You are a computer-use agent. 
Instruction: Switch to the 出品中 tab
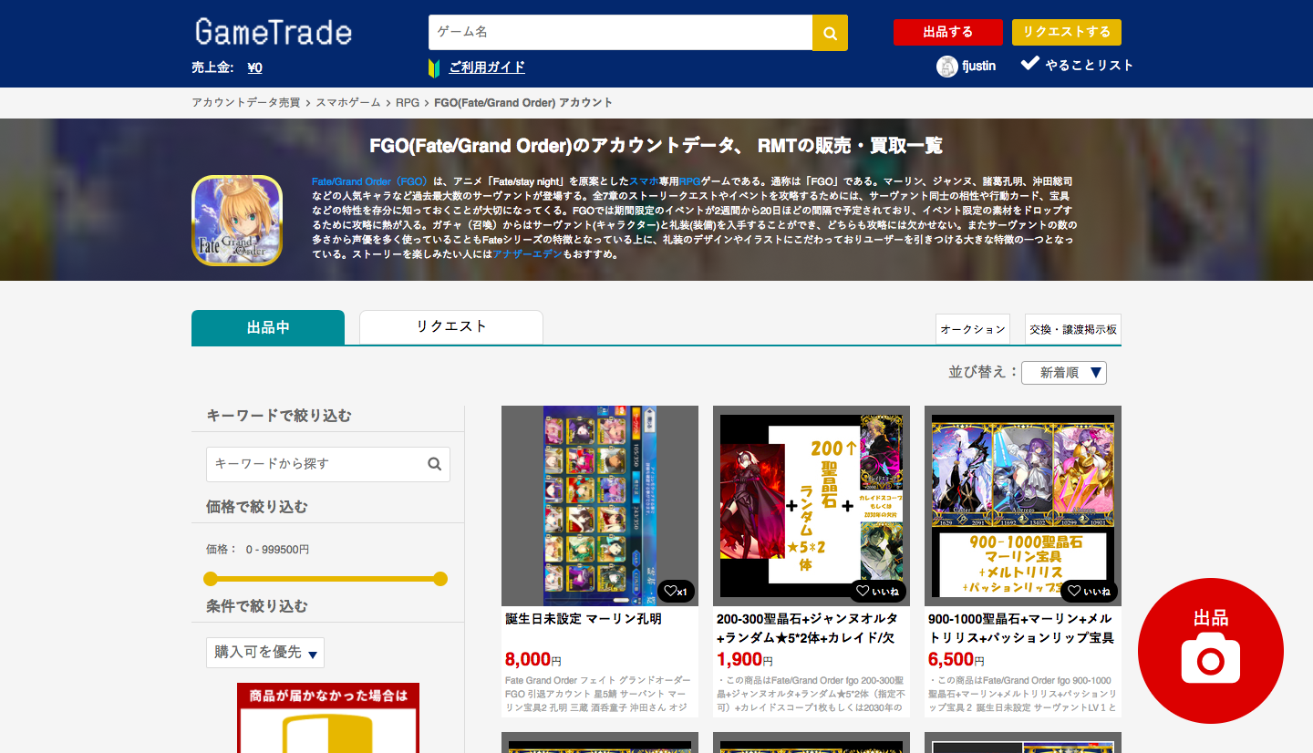268,327
